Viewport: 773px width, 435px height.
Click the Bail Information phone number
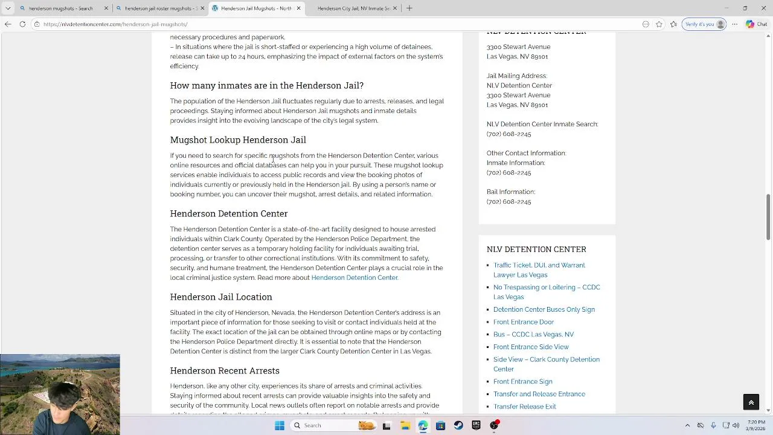tap(508, 202)
